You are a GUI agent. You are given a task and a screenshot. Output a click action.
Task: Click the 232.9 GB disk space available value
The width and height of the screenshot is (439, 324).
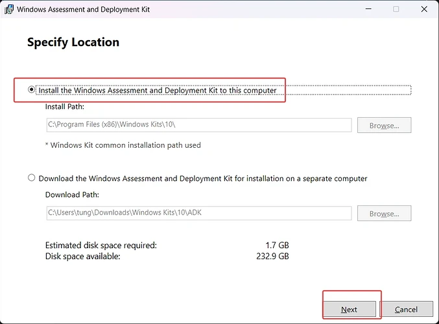point(273,256)
